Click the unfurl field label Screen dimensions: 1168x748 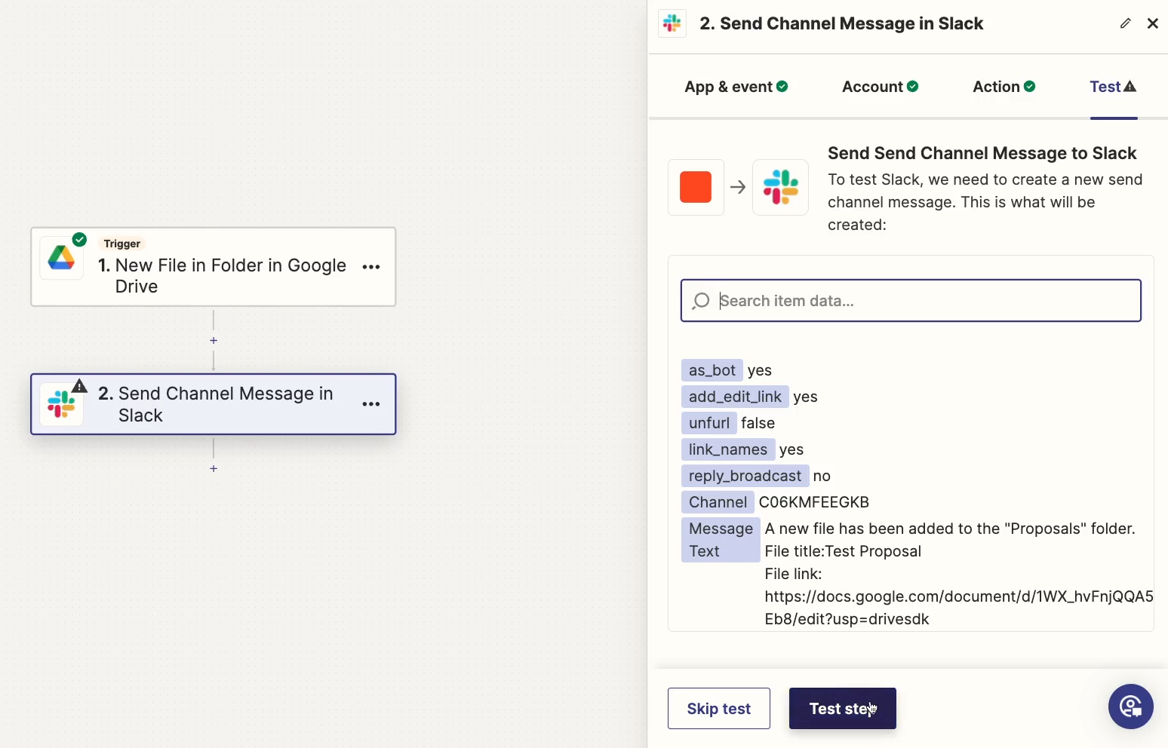708,423
